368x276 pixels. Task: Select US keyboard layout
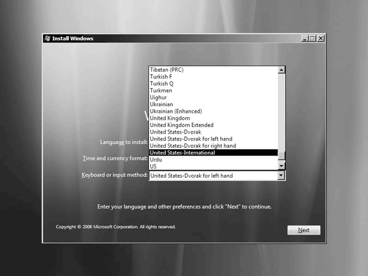point(213,166)
